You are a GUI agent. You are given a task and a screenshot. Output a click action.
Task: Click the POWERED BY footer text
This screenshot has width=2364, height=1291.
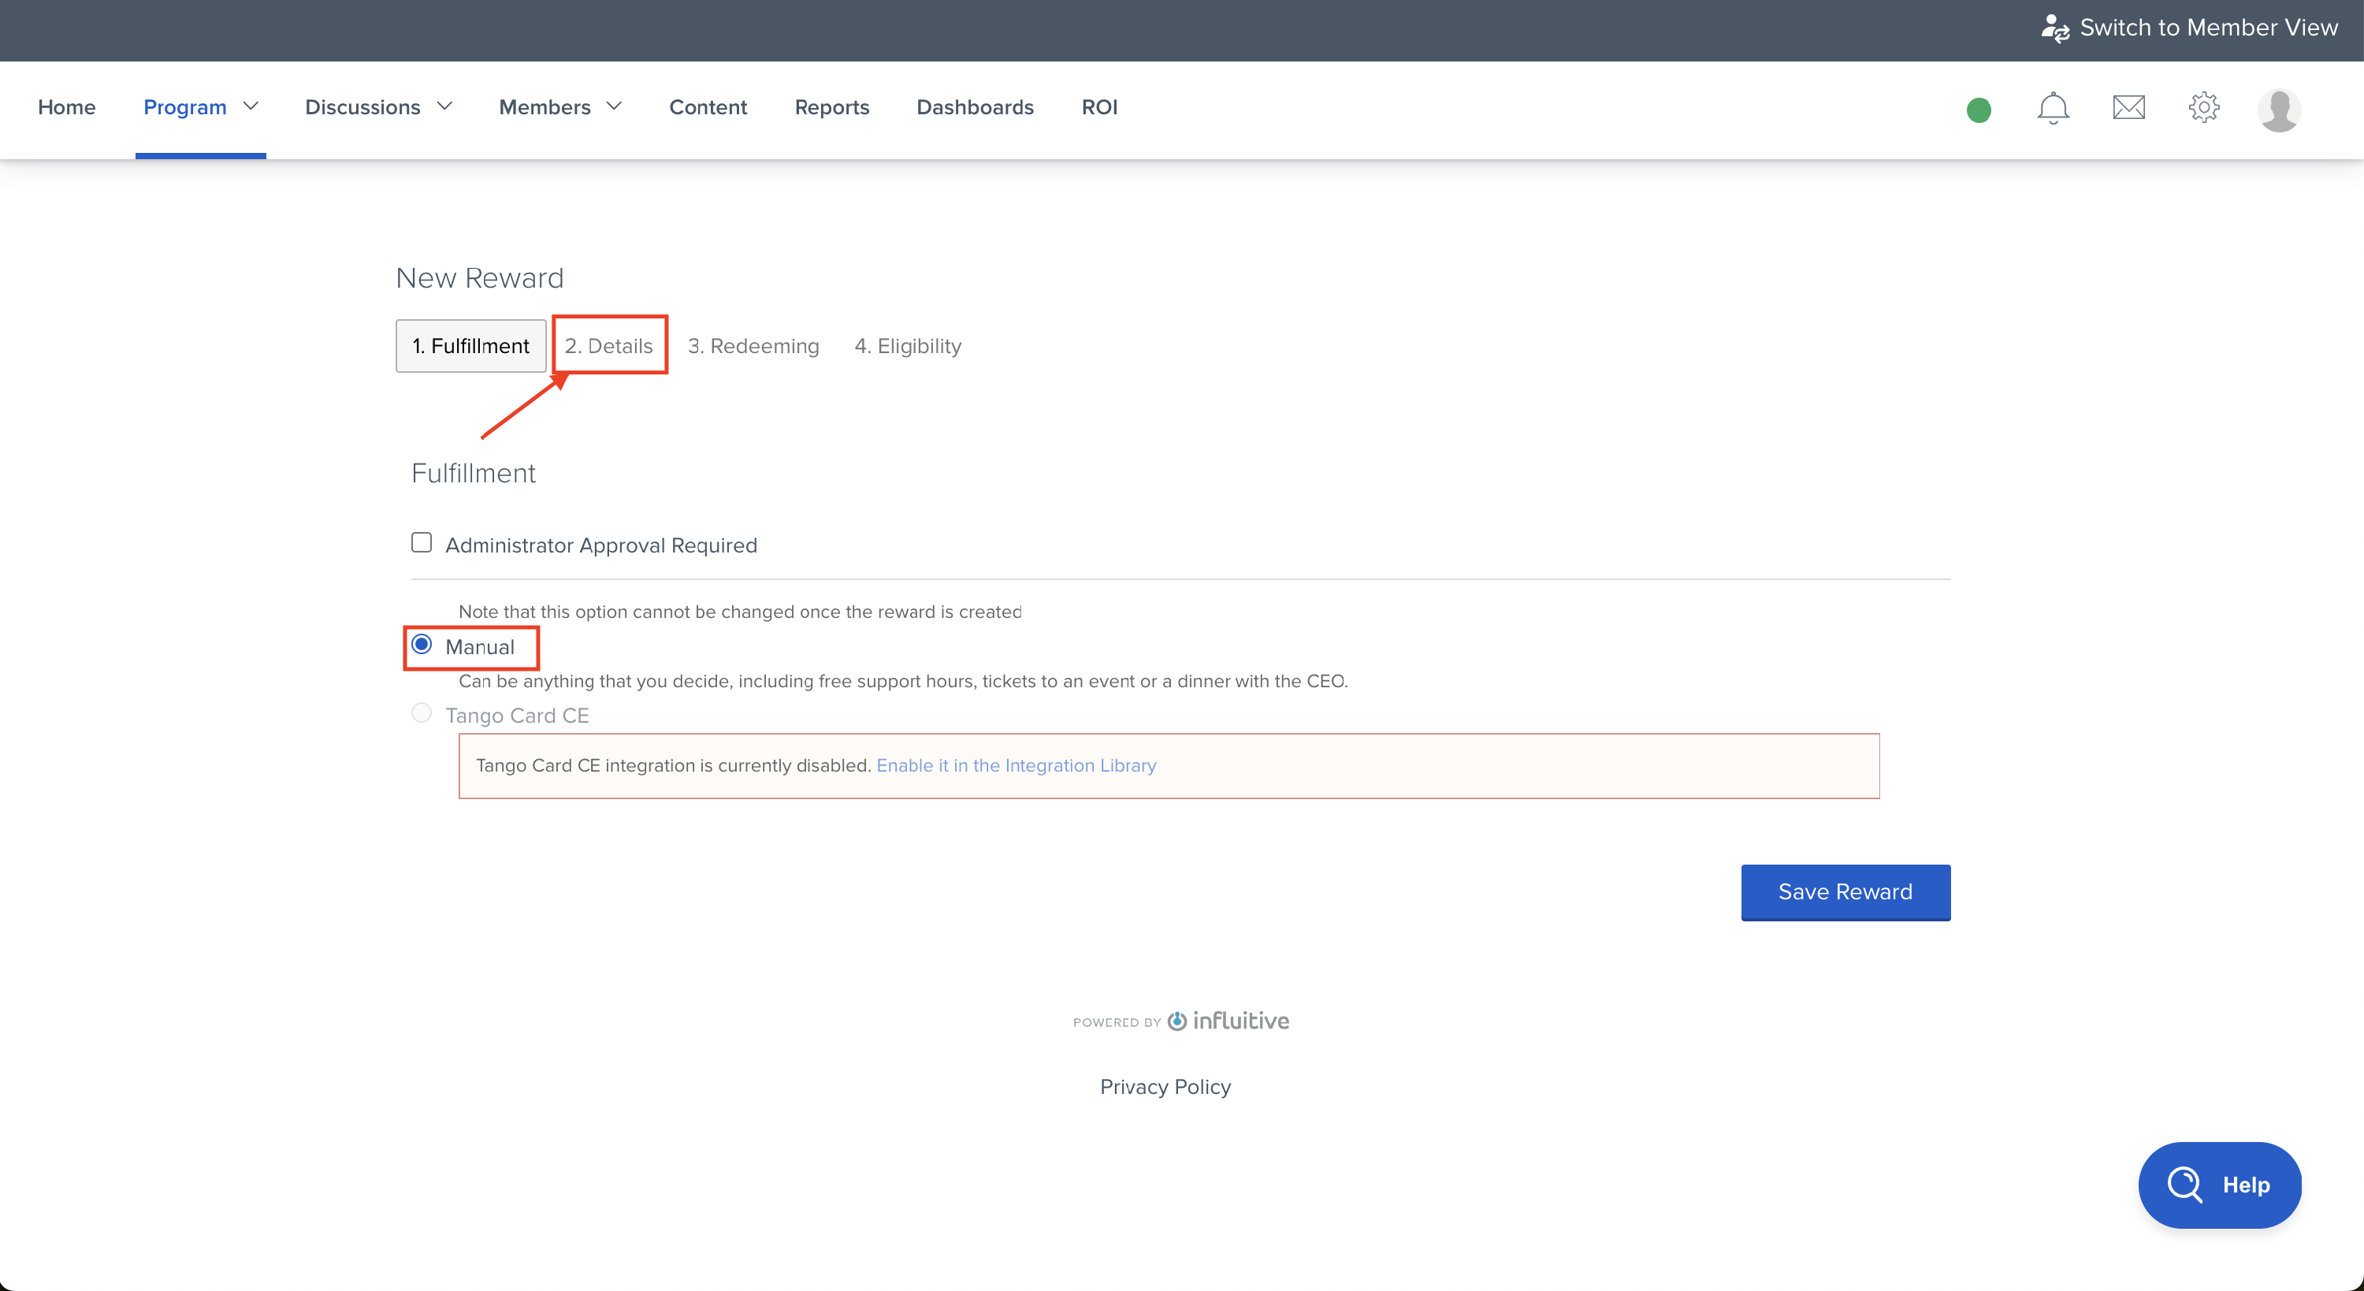coord(1117,1022)
